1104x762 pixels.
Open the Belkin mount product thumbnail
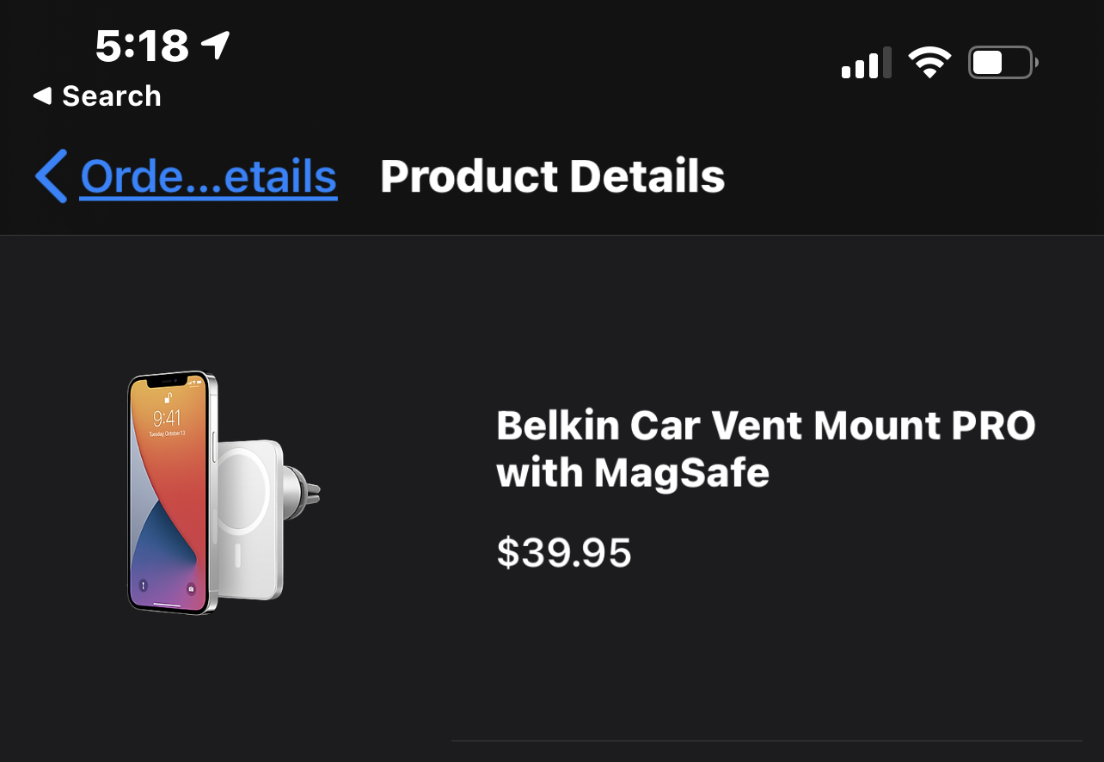pyautogui.click(x=224, y=493)
